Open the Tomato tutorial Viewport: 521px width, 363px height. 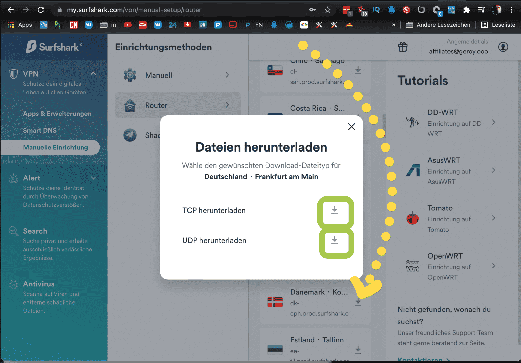(451, 218)
